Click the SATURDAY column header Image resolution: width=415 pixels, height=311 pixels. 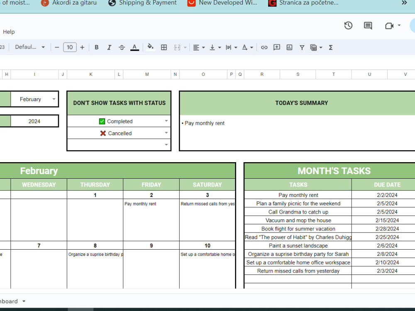pos(207,185)
